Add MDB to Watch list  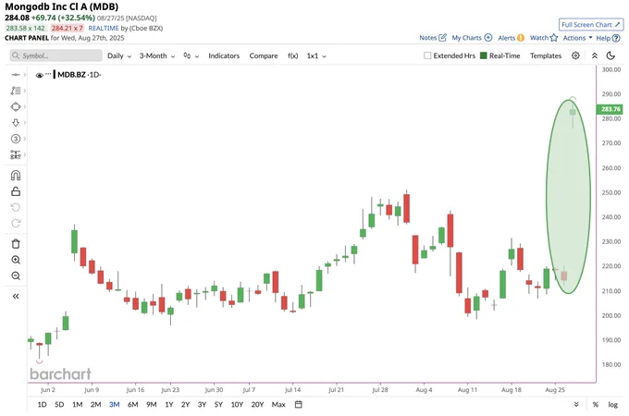[x=544, y=38]
